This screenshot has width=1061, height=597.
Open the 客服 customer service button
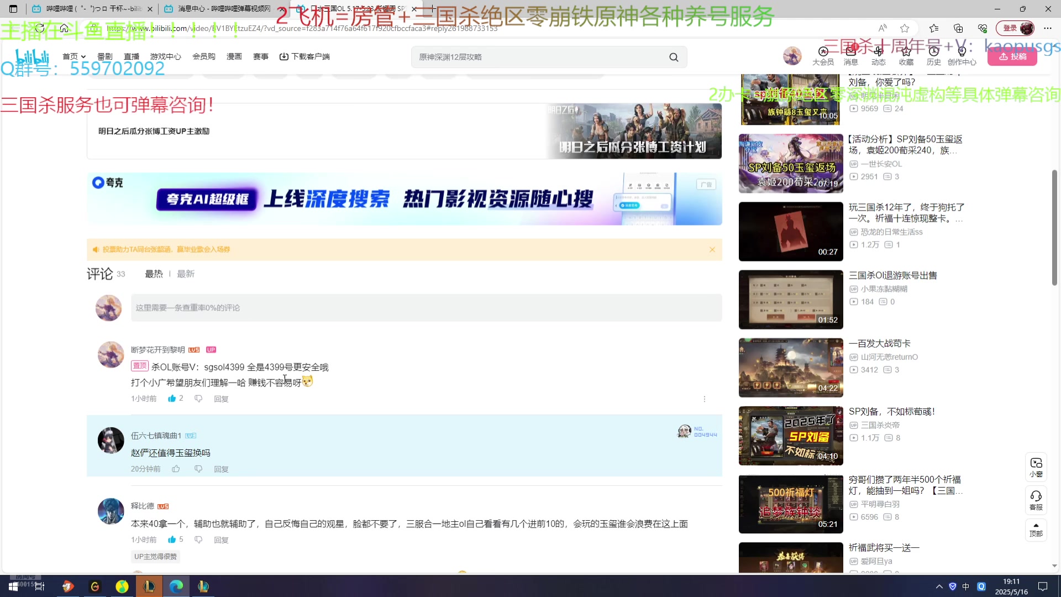point(1036,500)
